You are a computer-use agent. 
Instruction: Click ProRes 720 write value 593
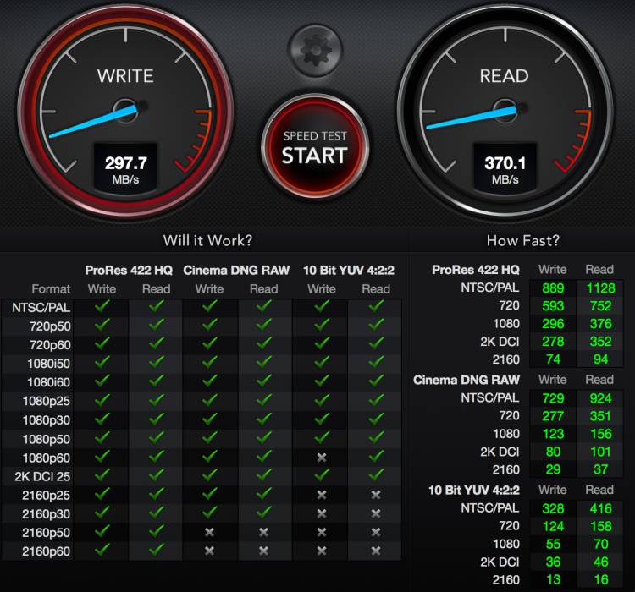[x=553, y=306]
